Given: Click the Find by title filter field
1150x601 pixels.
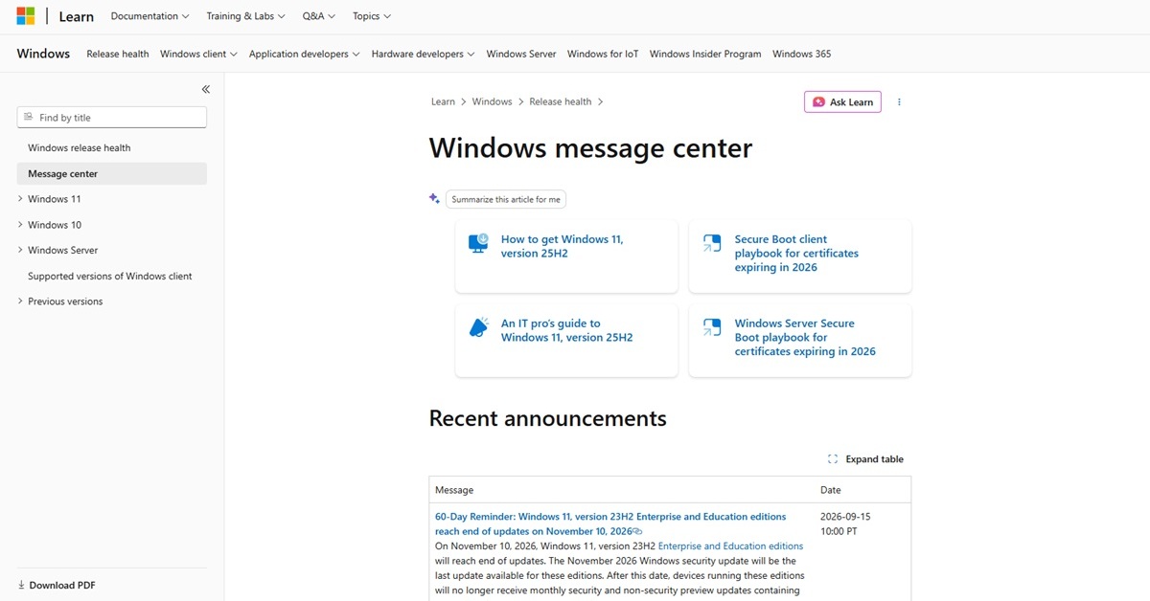Looking at the screenshot, I should click(112, 118).
